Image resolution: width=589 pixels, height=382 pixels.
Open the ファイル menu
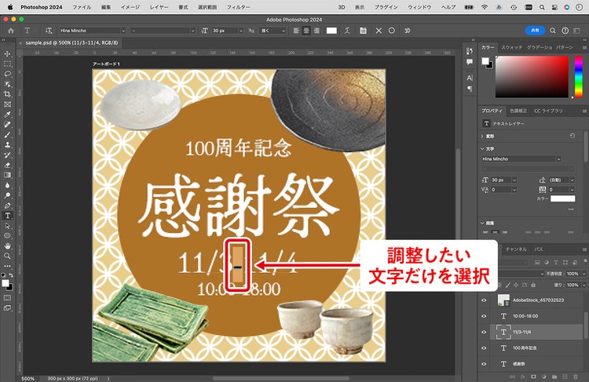coord(82,7)
